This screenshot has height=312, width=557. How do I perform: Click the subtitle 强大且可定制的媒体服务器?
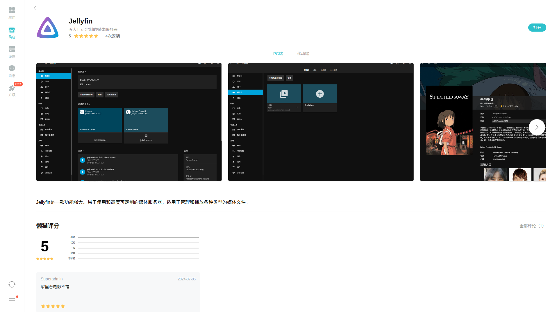point(93,30)
